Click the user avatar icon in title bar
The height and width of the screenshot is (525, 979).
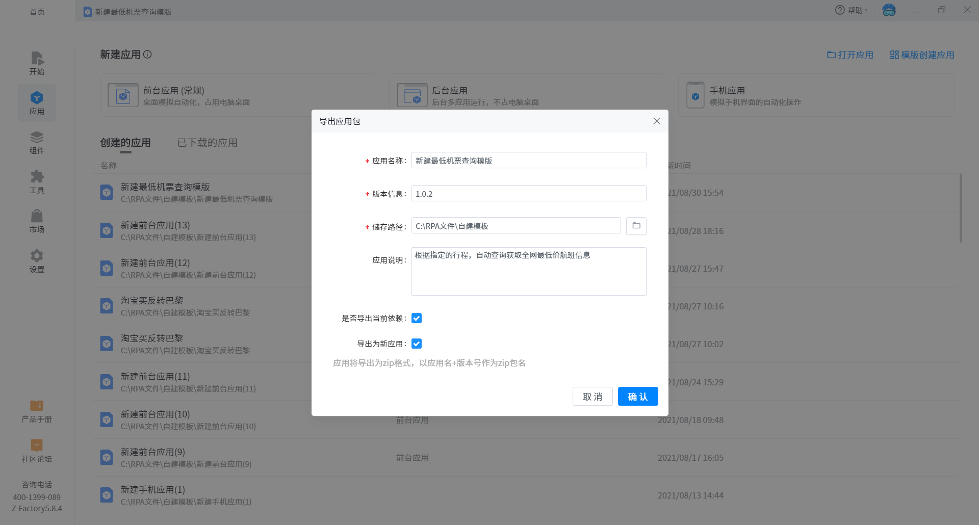[889, 10]
